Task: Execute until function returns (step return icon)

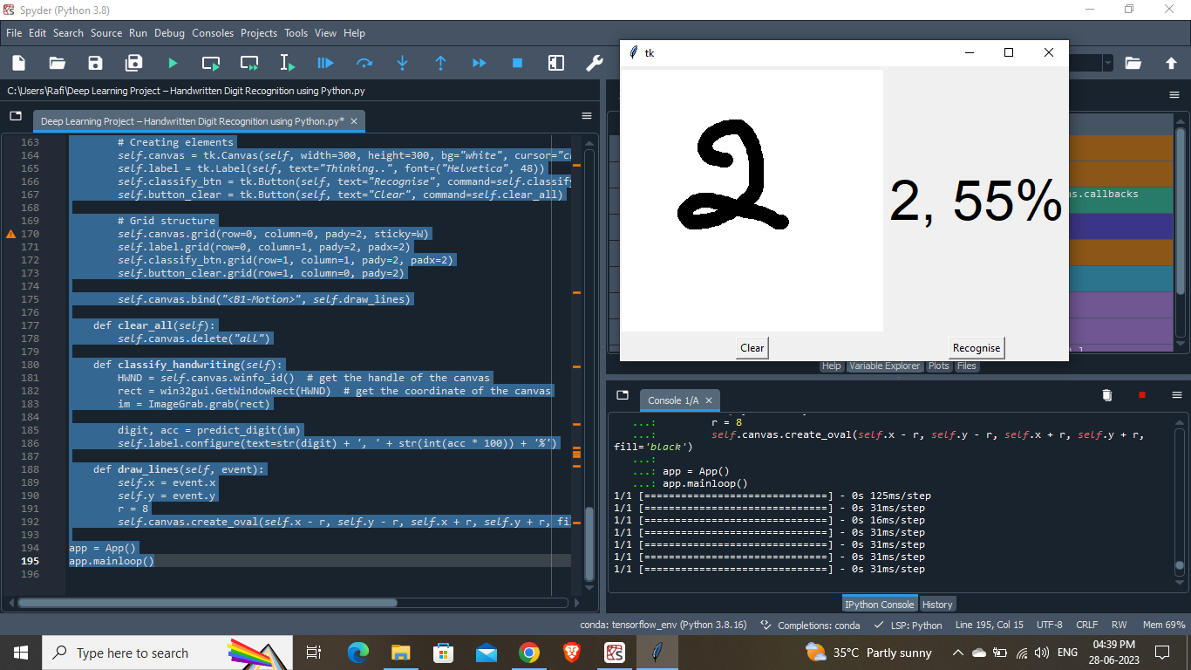Action: tap(440, 63)
